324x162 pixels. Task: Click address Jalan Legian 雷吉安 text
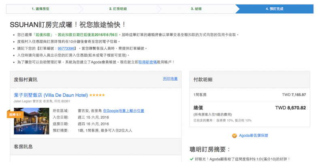[x=42, y=102]
